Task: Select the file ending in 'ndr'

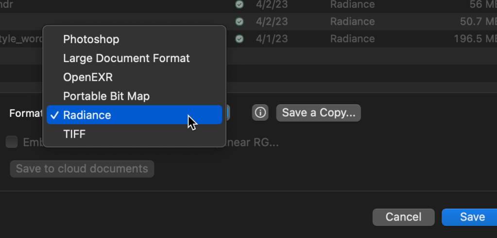Action: point(9,4)
